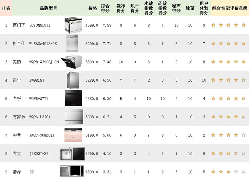Select model number W45A3A401S-0S

(43, 44)
